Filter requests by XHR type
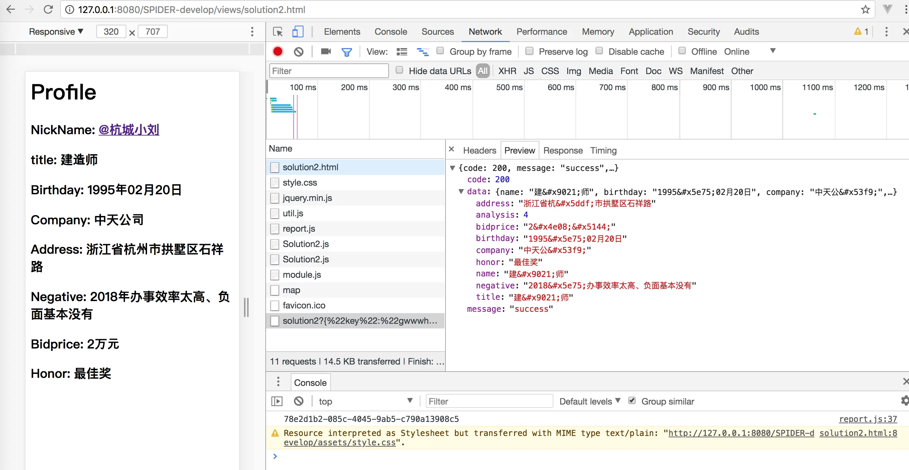The image size is (909, 470). [507, 71]
